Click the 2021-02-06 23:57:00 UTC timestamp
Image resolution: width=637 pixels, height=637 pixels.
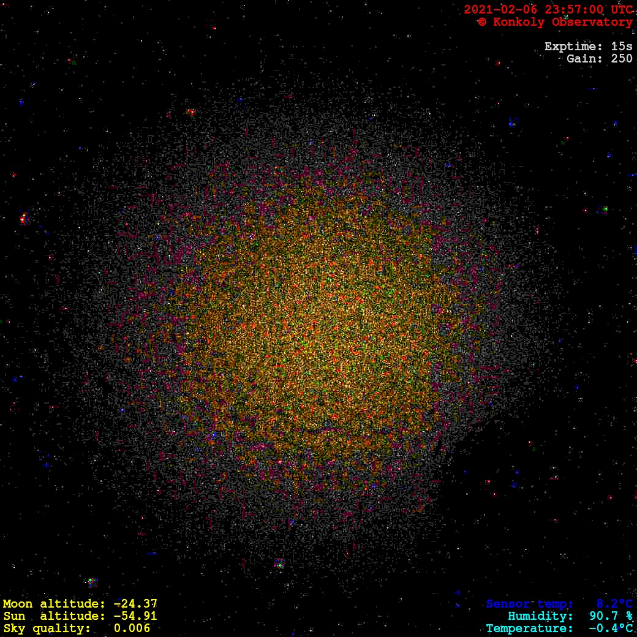[548, 10]
